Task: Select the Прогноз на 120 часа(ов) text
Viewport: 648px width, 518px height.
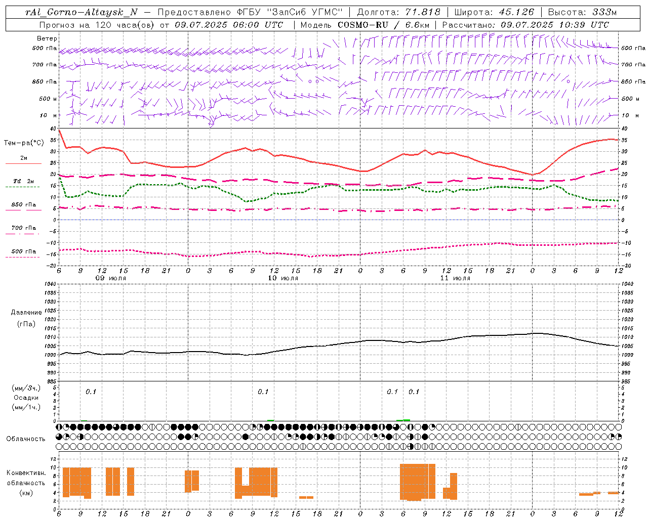Action: coord(97,25)
